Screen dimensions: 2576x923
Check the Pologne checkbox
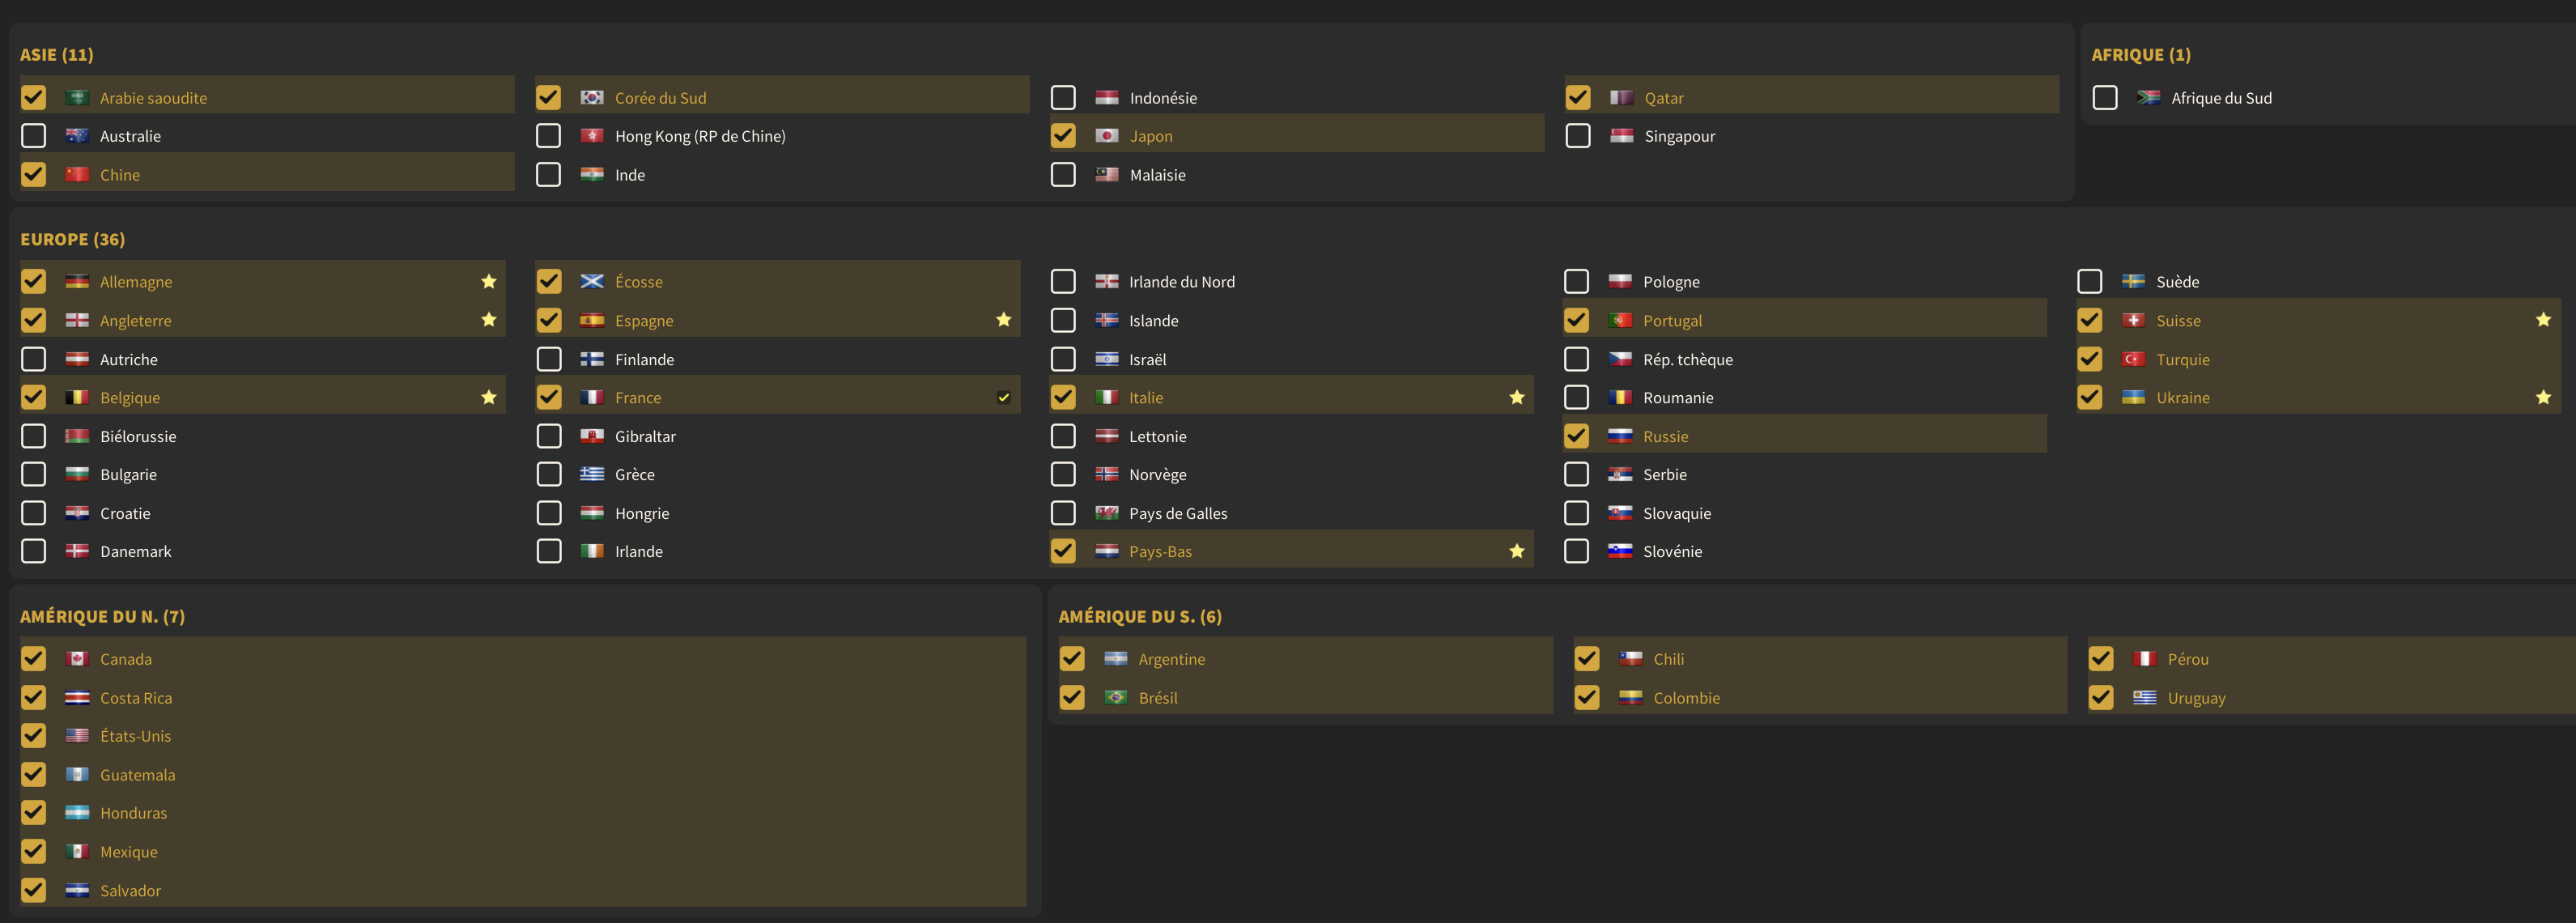(x=1577, y=282)
